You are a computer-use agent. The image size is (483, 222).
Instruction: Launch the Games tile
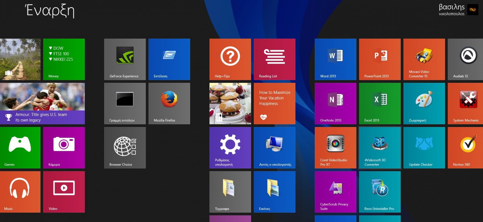click(20, 148)
